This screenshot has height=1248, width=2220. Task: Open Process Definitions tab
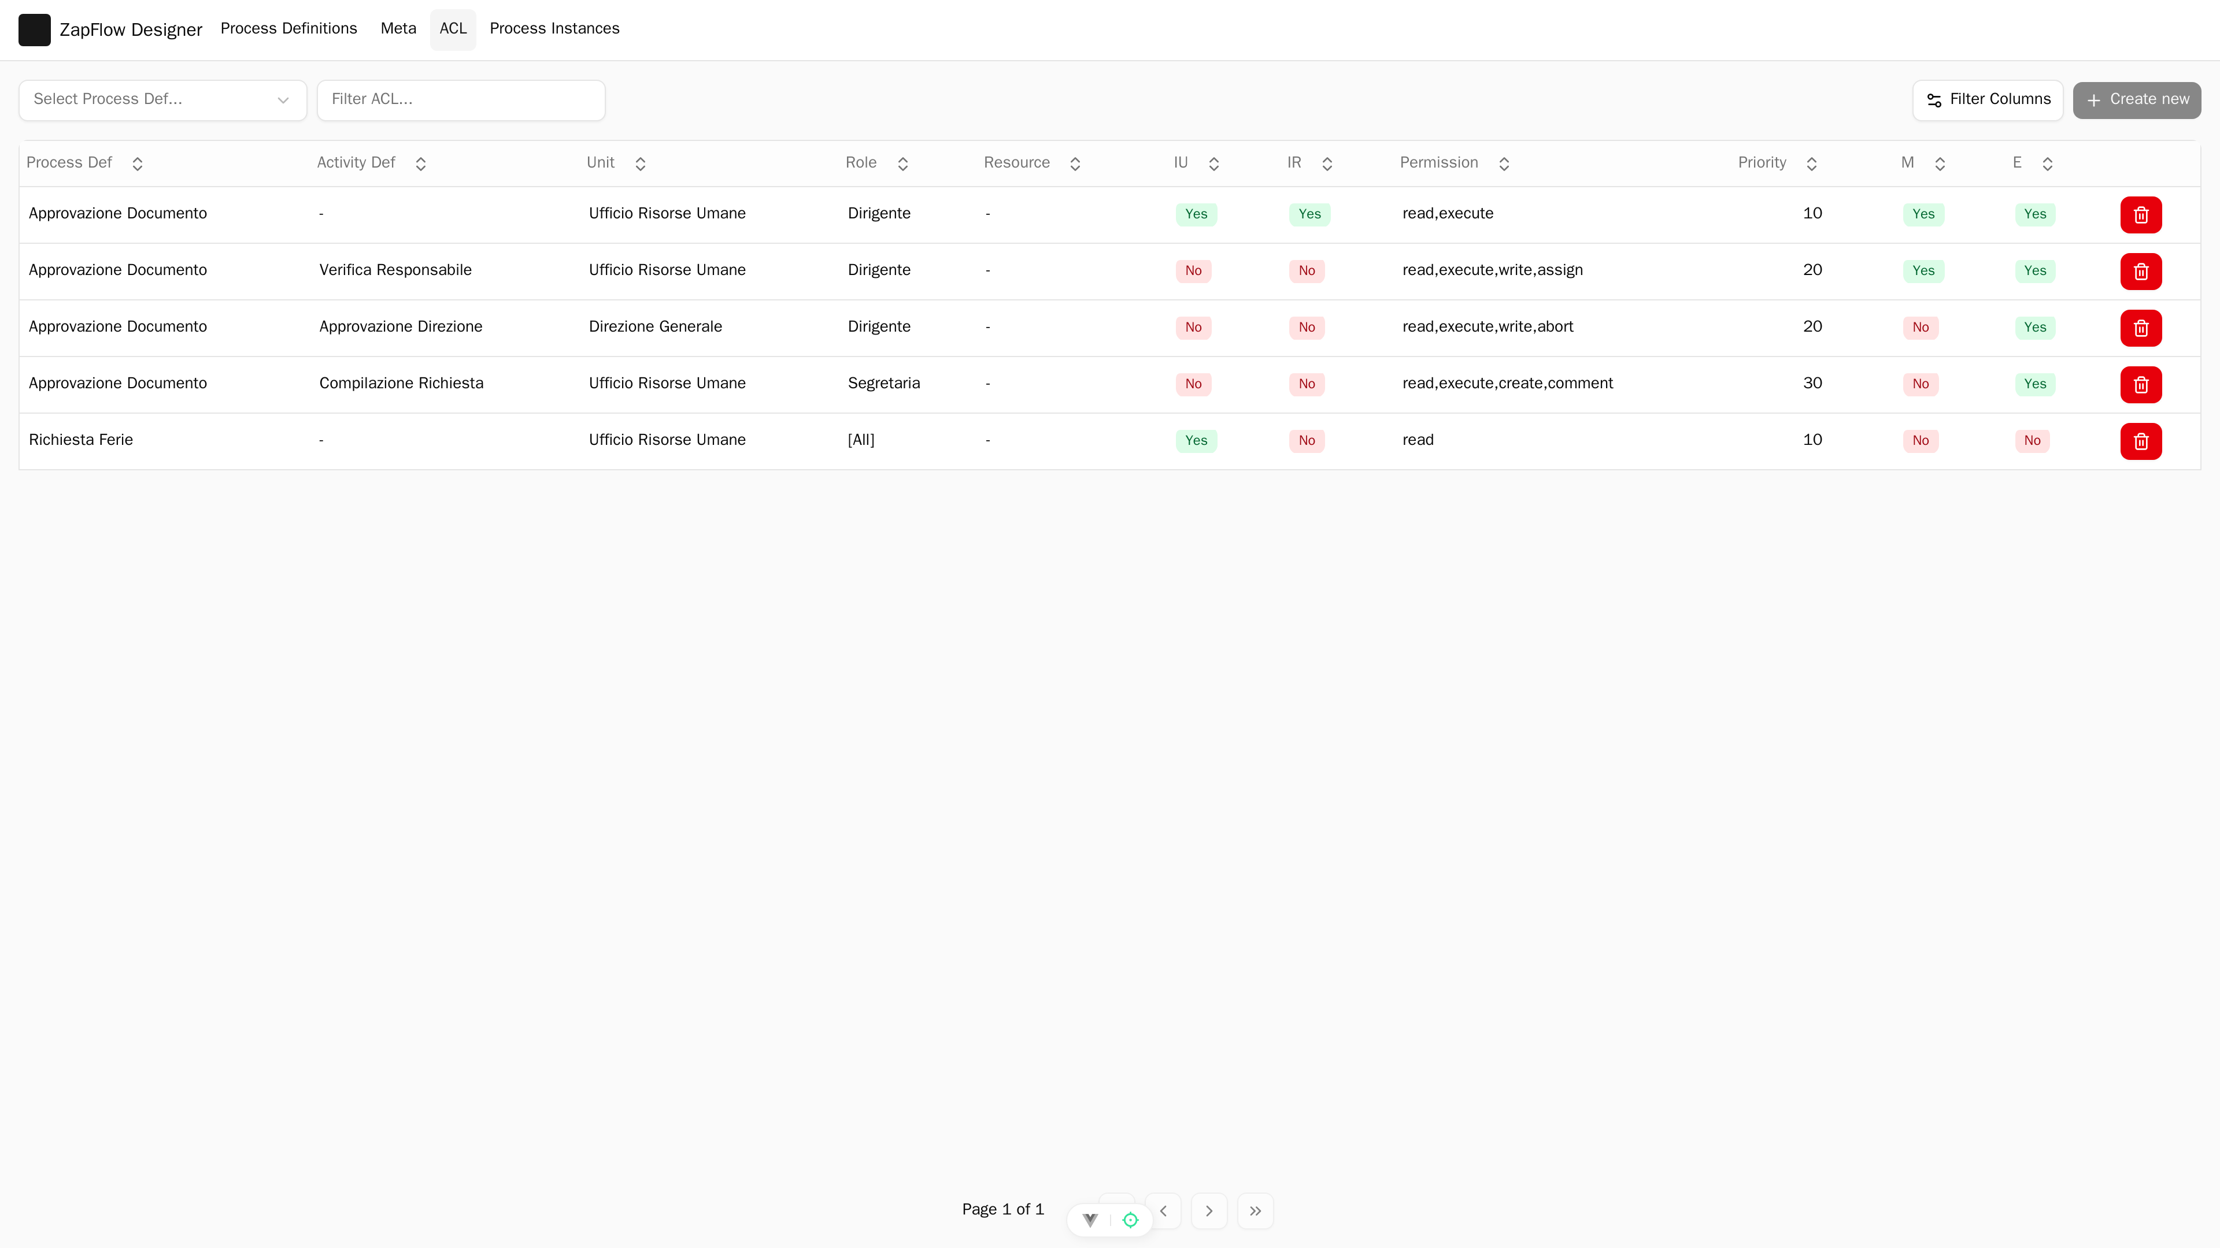coord(288,29)
